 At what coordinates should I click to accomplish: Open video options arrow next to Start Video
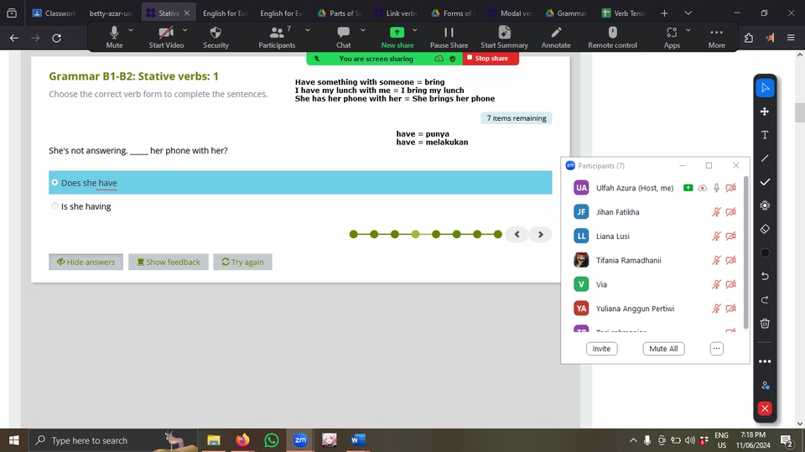184,30
